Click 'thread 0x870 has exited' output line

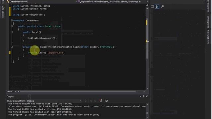[40, 109]
